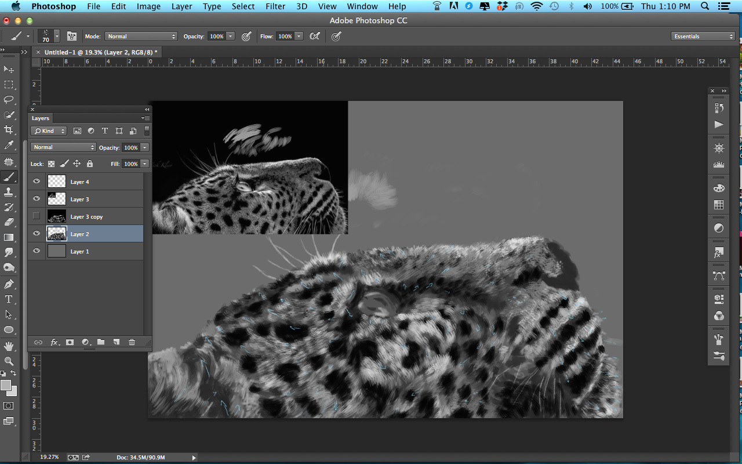Open the layer Fill dropdown arrow
Image resolution: width=742 pixels, height=464 pixels.
(145, 164)
